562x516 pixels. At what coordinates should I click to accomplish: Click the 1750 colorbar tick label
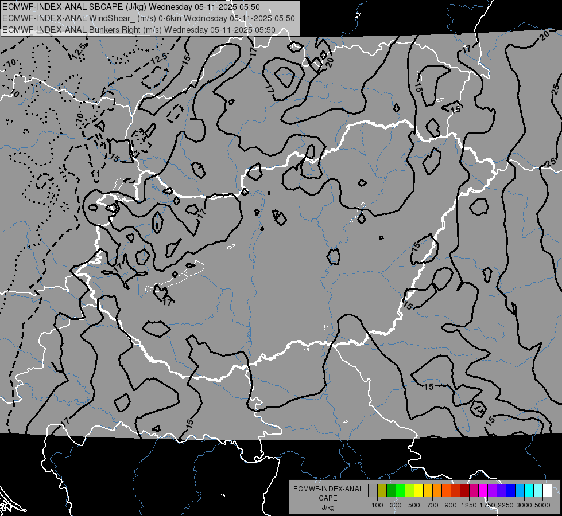click(x=487, y=505)
